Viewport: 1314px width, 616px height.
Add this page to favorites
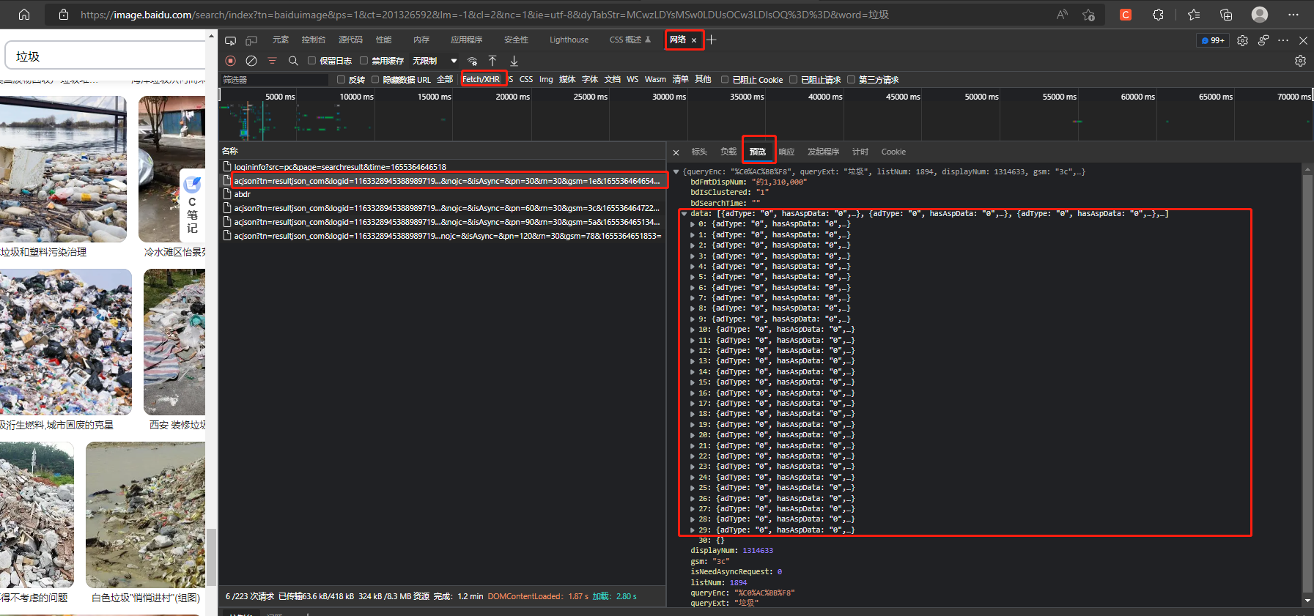click(1088, 14)
